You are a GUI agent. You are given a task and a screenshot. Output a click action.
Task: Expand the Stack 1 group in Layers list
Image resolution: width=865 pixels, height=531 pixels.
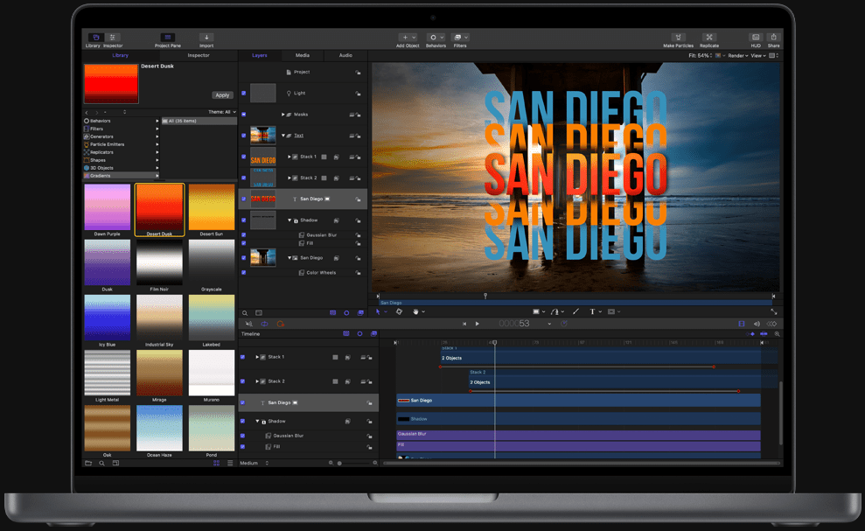[x=289, y=157]
